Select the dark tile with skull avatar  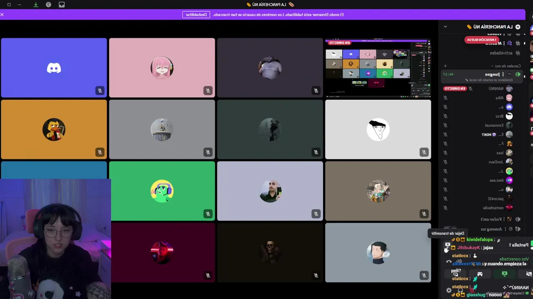pyautogui.click(x=270, y=252)
